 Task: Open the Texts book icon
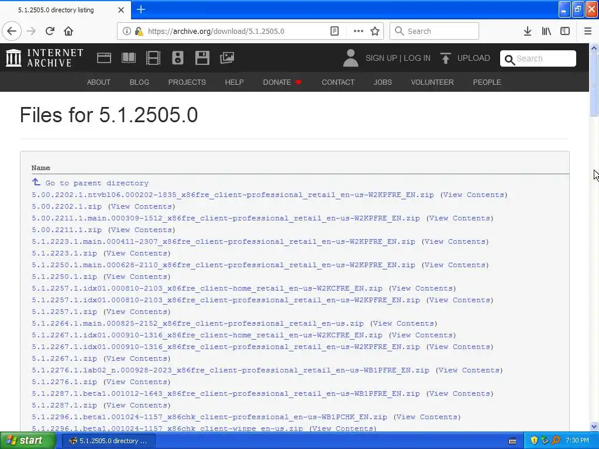(x=129, y=58)
